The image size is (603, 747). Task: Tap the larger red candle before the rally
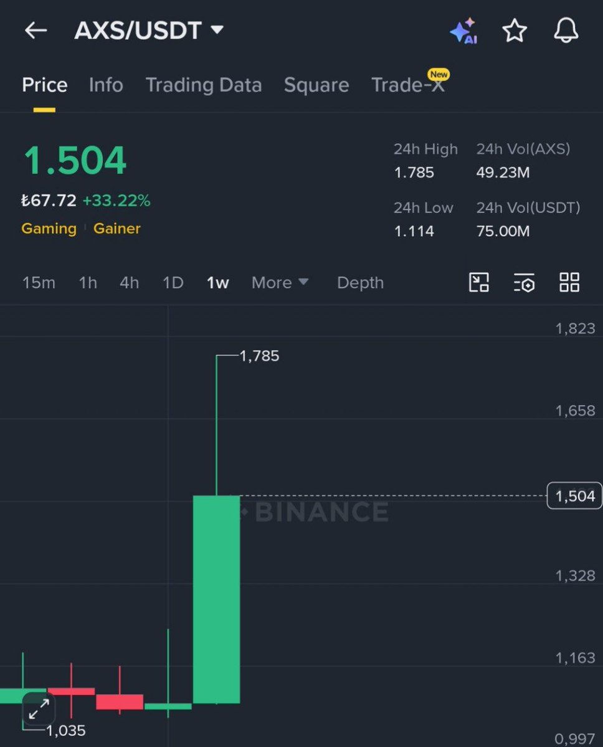[120, 702]
